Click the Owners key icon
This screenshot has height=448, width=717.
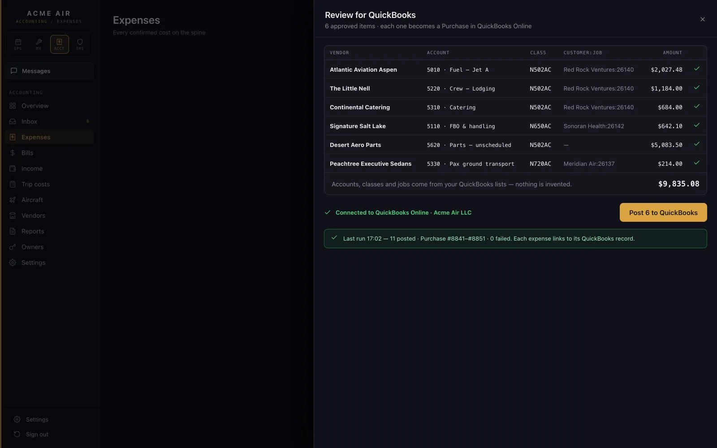point(13,247)
